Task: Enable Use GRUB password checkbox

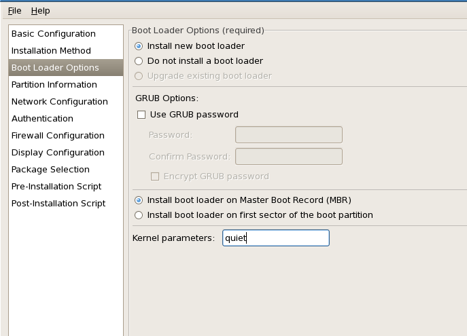Action: (141, 115)
